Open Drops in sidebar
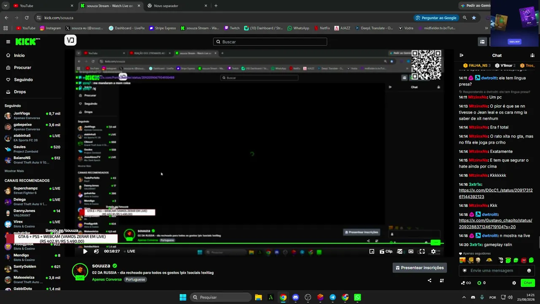 click(x=20, y=92)
